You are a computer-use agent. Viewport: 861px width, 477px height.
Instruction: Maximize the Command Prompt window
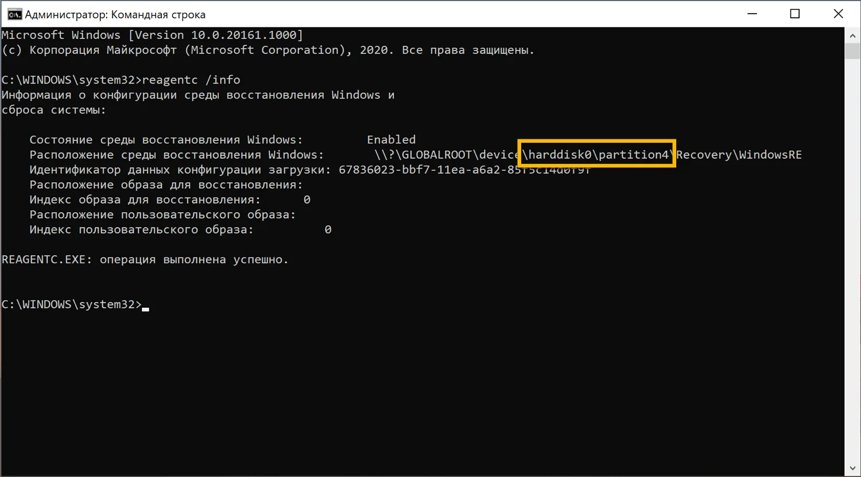[795, 14]
